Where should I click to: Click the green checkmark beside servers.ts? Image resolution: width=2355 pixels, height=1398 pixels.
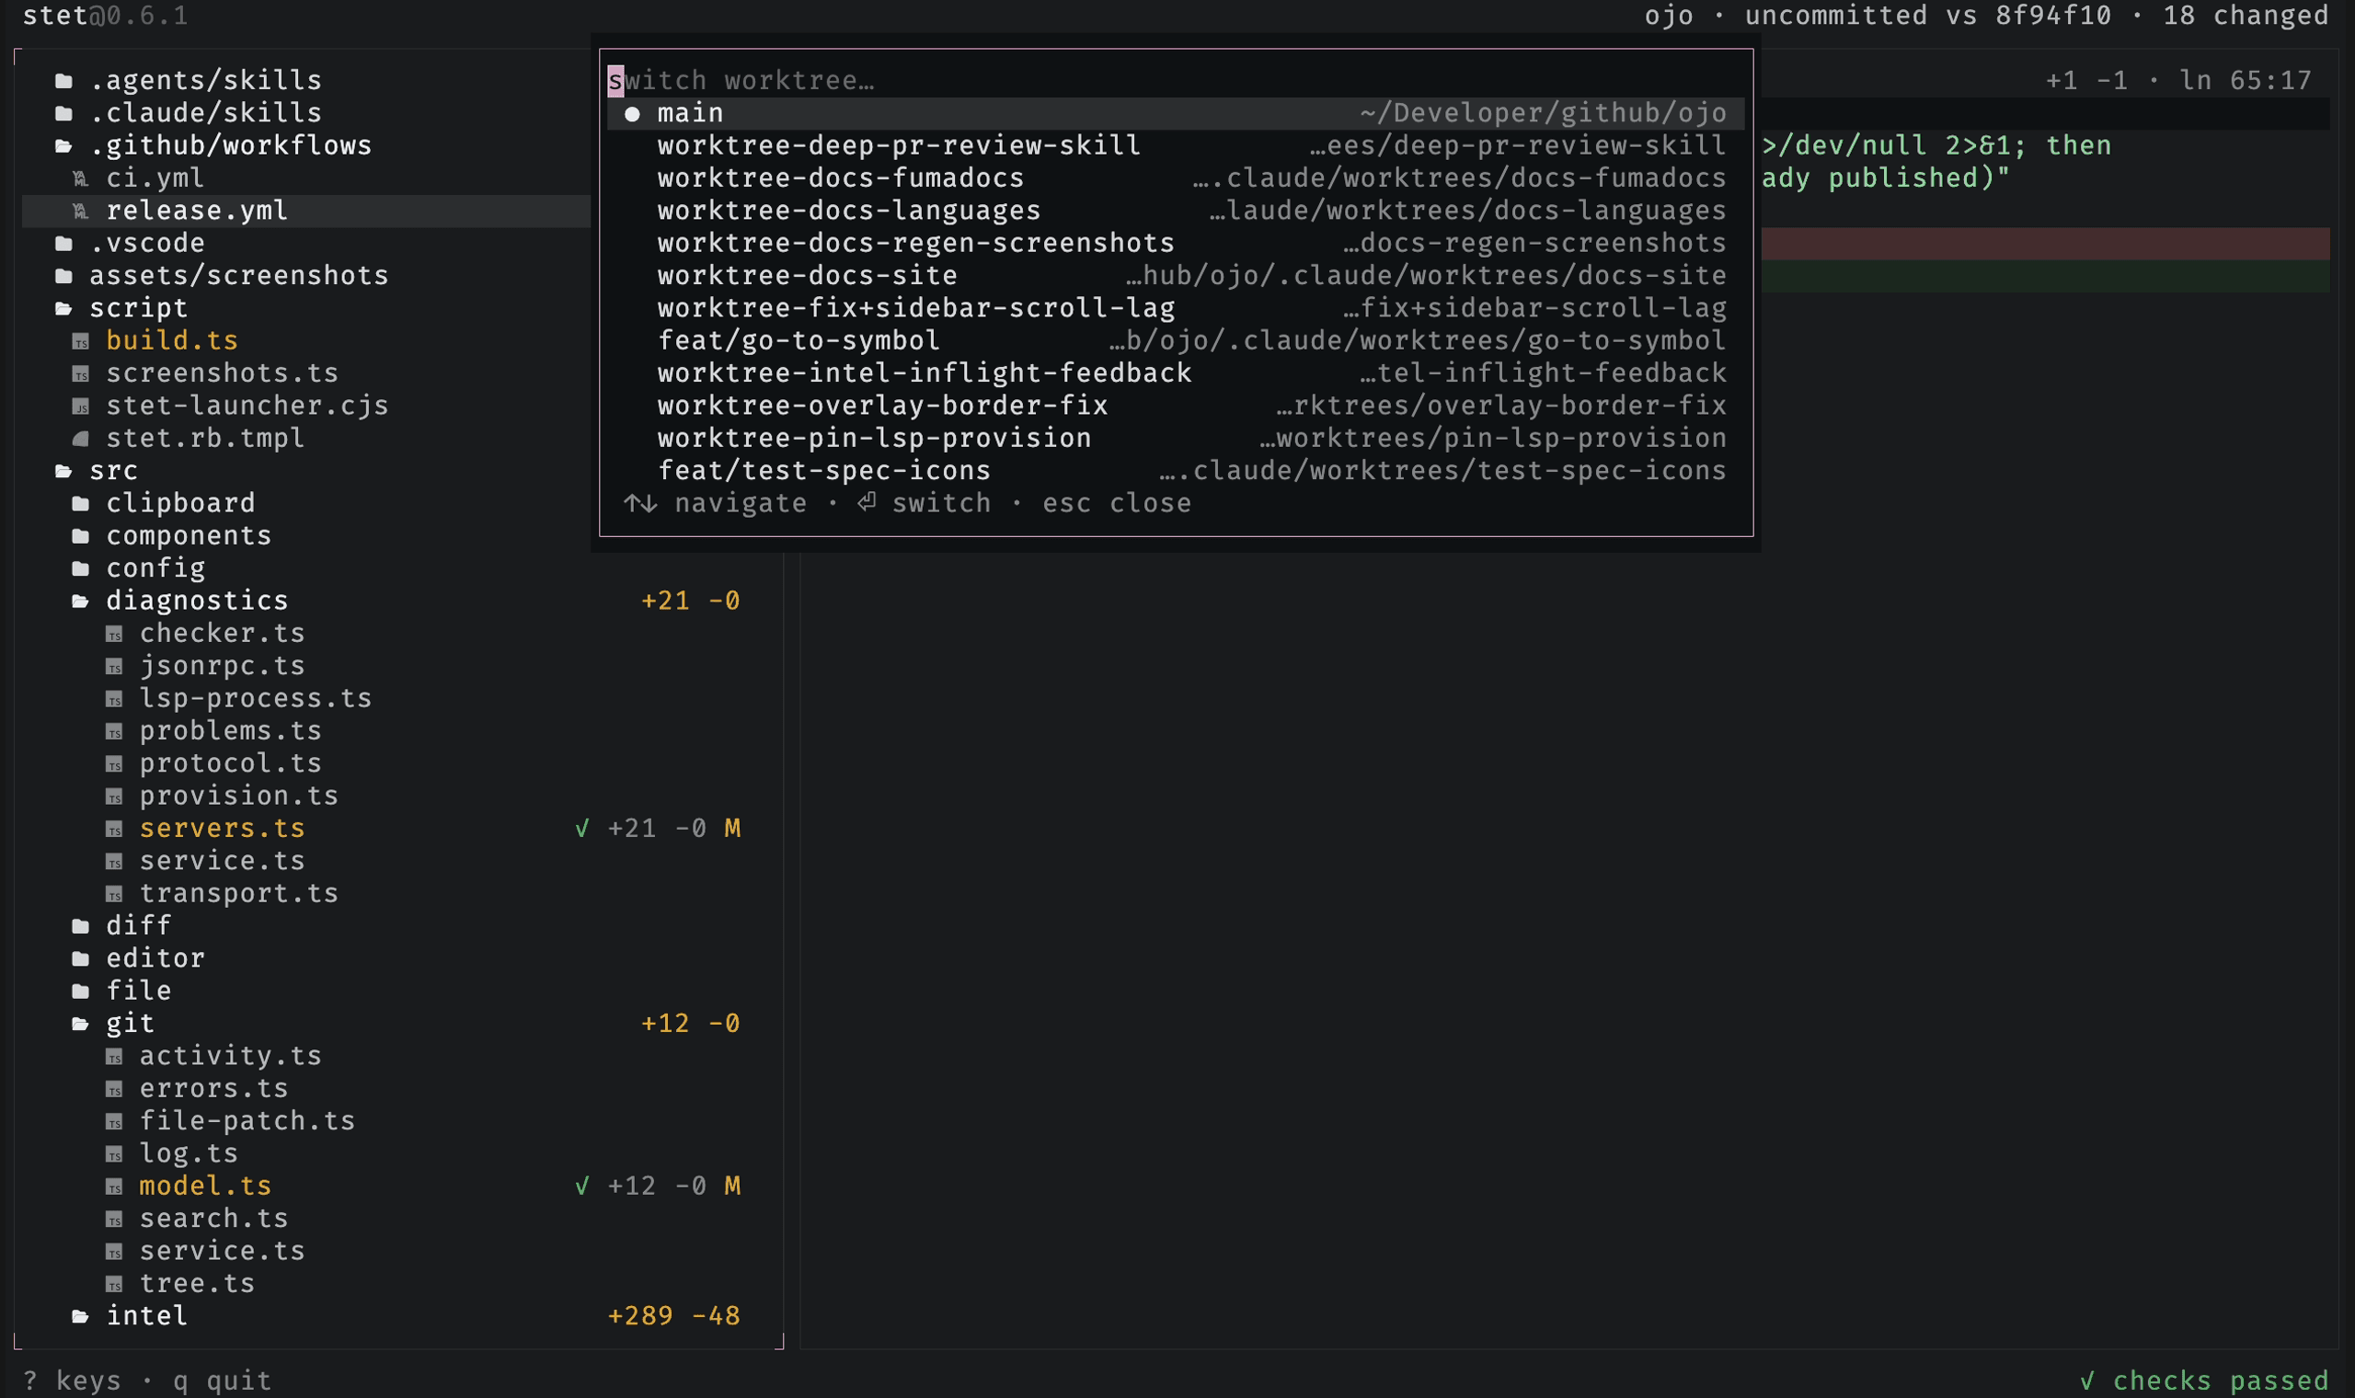(582, 828)
